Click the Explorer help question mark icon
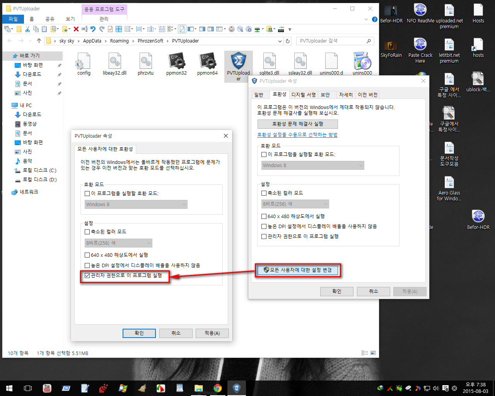The width and height of the screenshot is (495, 396). (x=374, y=19)
